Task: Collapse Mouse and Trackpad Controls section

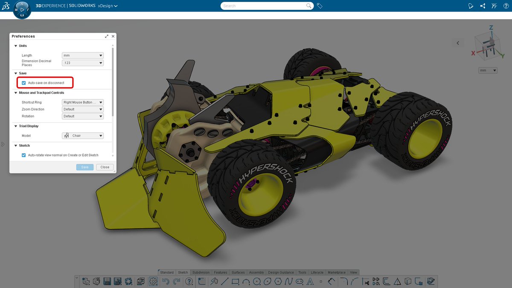Action: coord(16,93)
